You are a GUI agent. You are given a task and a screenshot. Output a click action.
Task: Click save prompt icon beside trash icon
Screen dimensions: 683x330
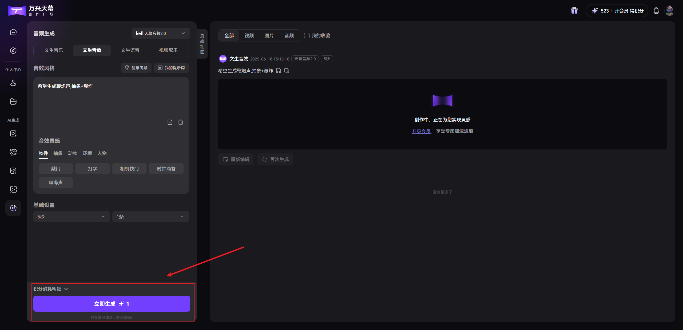[x=170, y=122]
